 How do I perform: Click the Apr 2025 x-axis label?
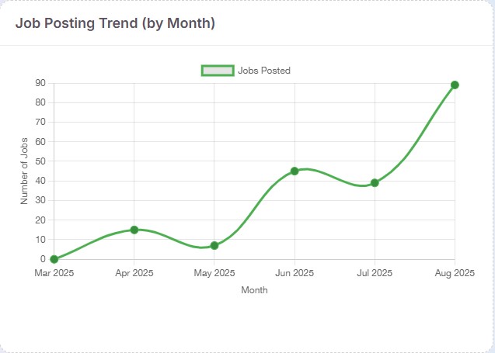click(134, 273)
